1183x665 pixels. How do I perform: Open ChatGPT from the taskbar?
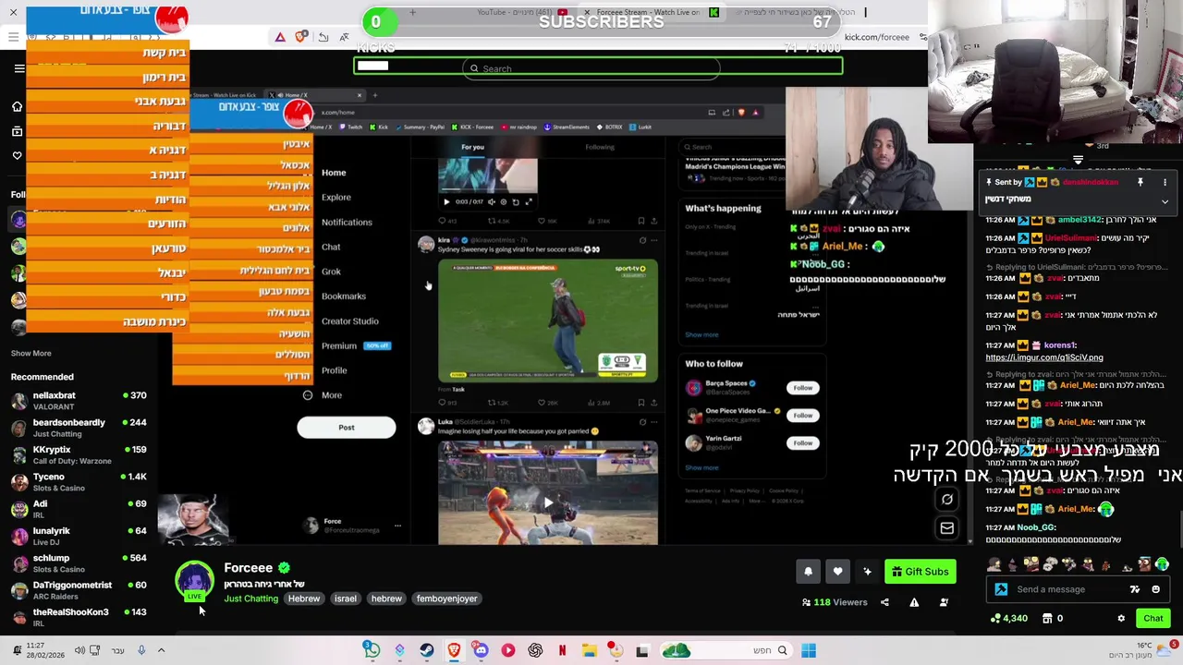535,650
